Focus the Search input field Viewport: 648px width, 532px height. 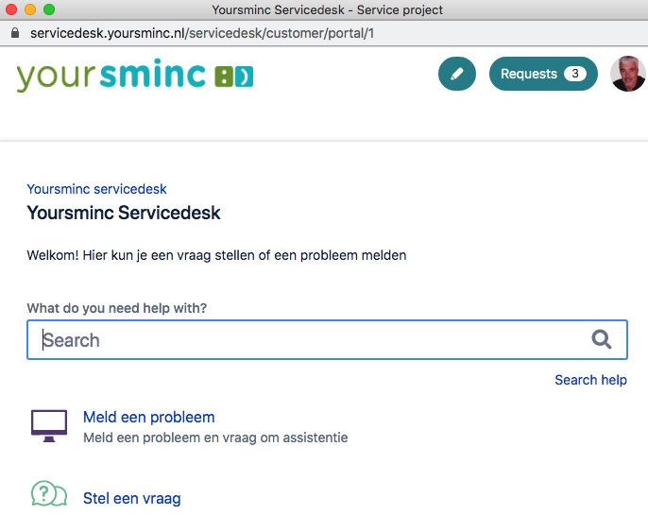pos(312,340)
